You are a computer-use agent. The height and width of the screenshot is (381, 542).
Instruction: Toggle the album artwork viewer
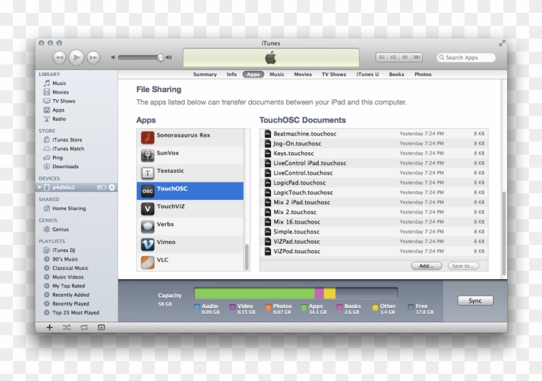[x=101, y=327]
